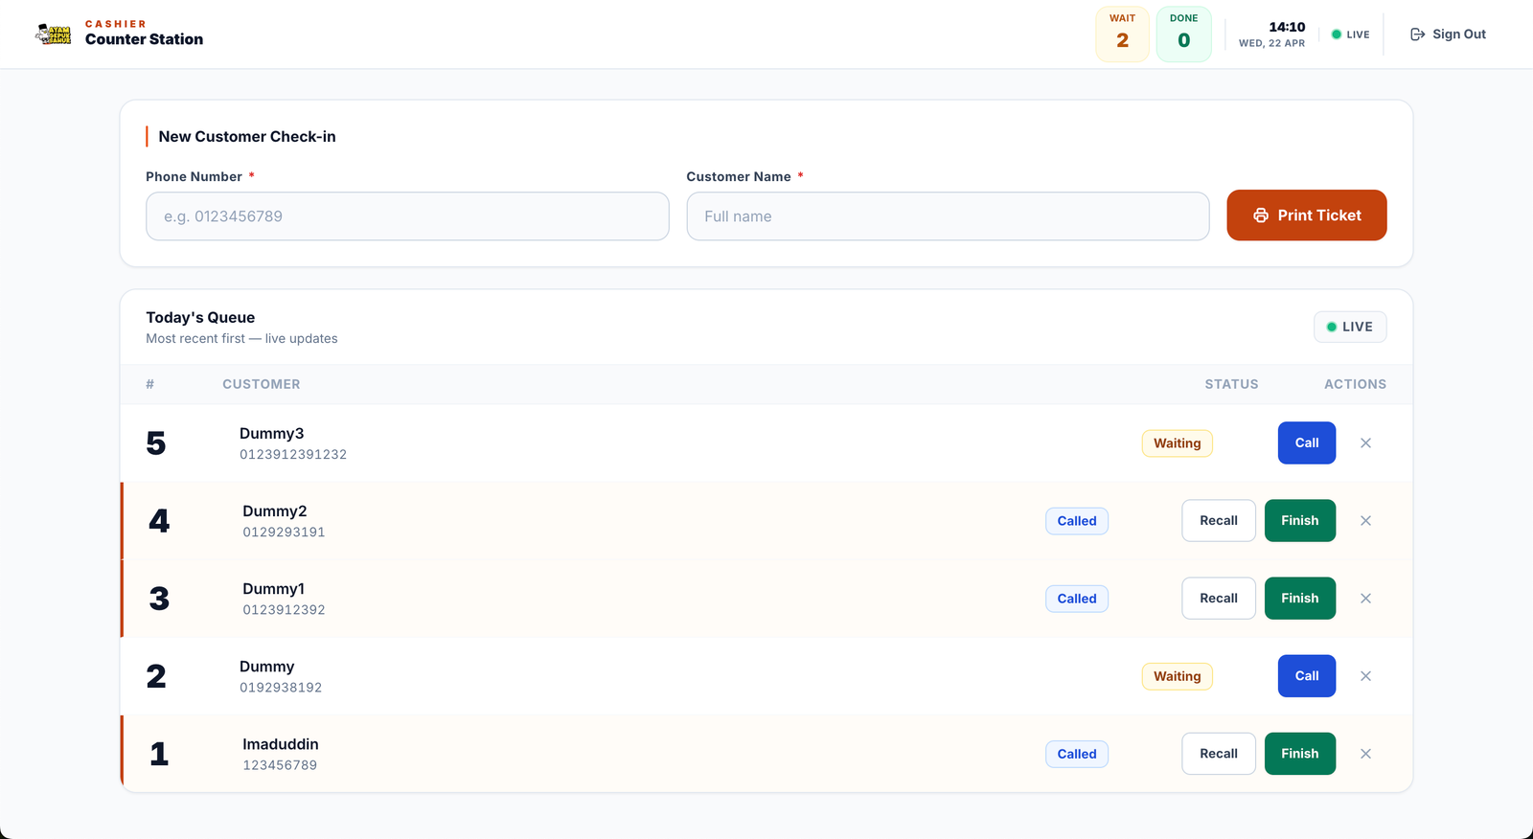Remove Dummy3 from queue with X icon
The width and height of the screenshot is (1533, 839).
[x=1365, y=443]
